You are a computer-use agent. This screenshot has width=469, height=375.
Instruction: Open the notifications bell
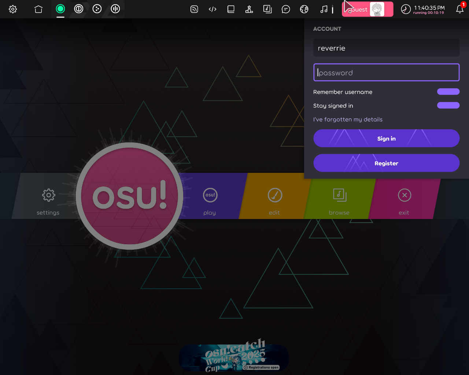click(x=460, y=9)
